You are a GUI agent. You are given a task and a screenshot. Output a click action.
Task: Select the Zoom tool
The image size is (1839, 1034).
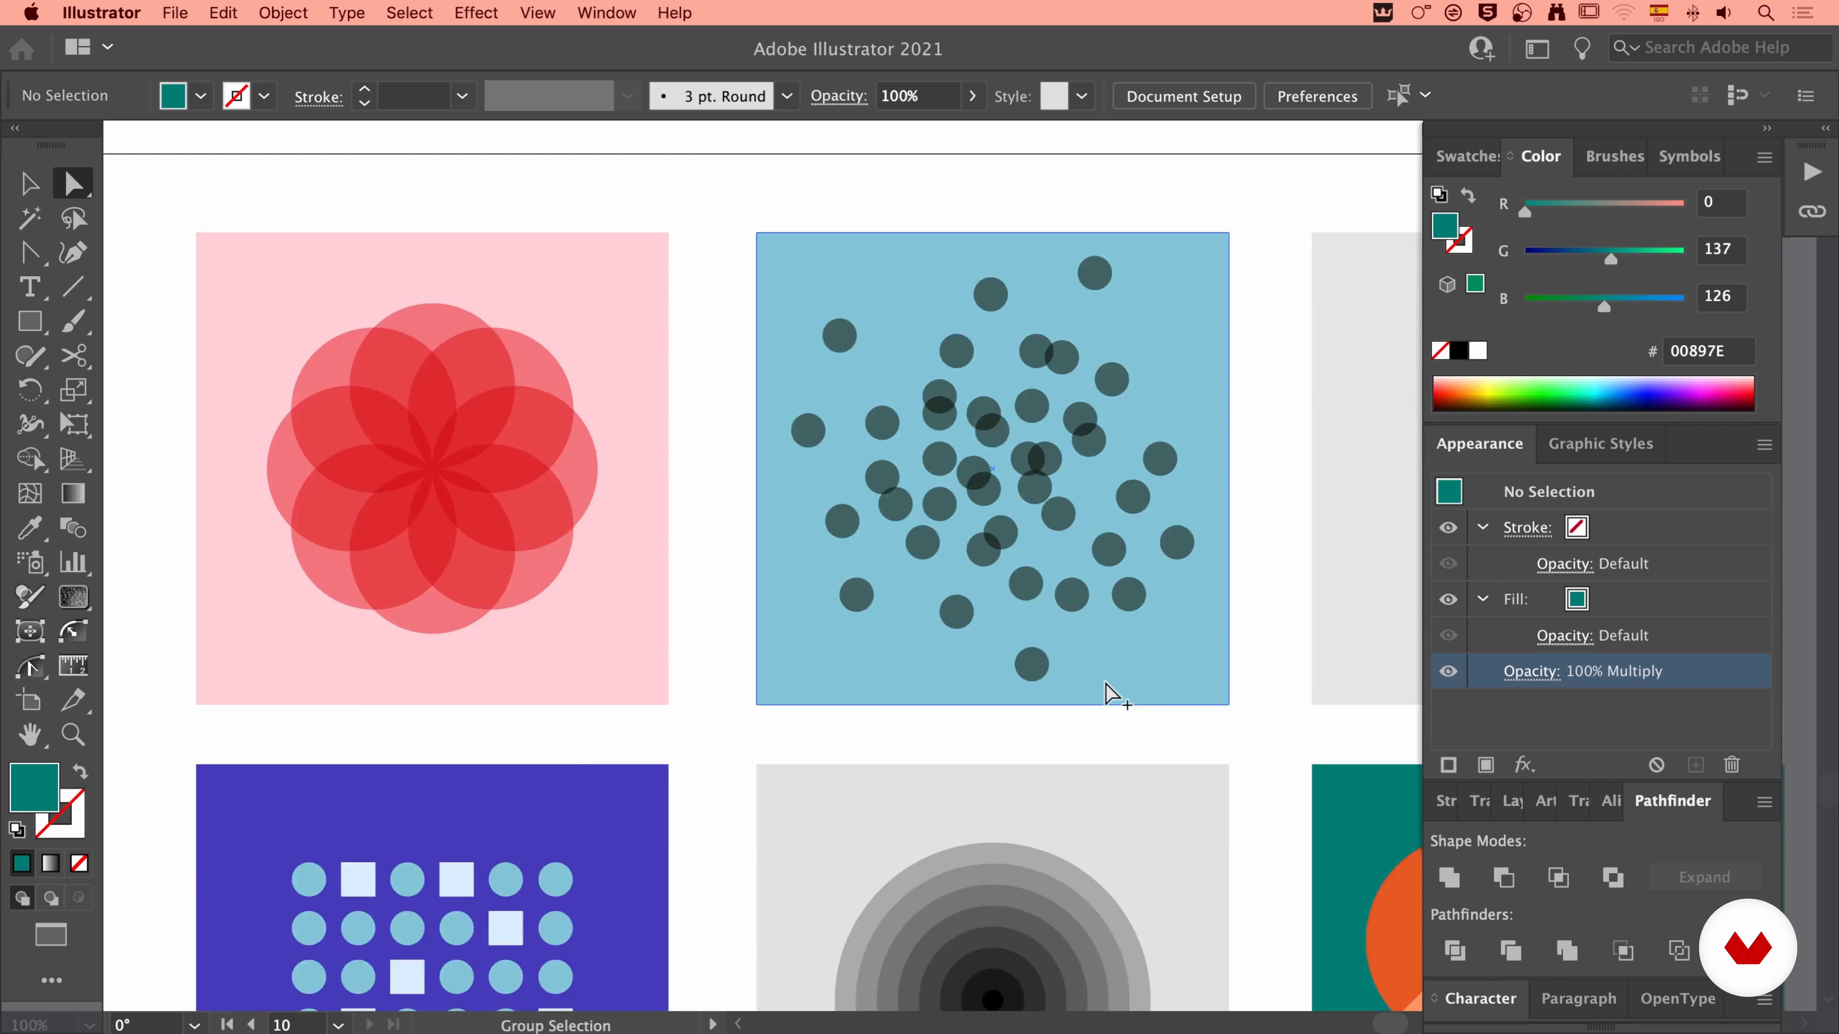73,734
